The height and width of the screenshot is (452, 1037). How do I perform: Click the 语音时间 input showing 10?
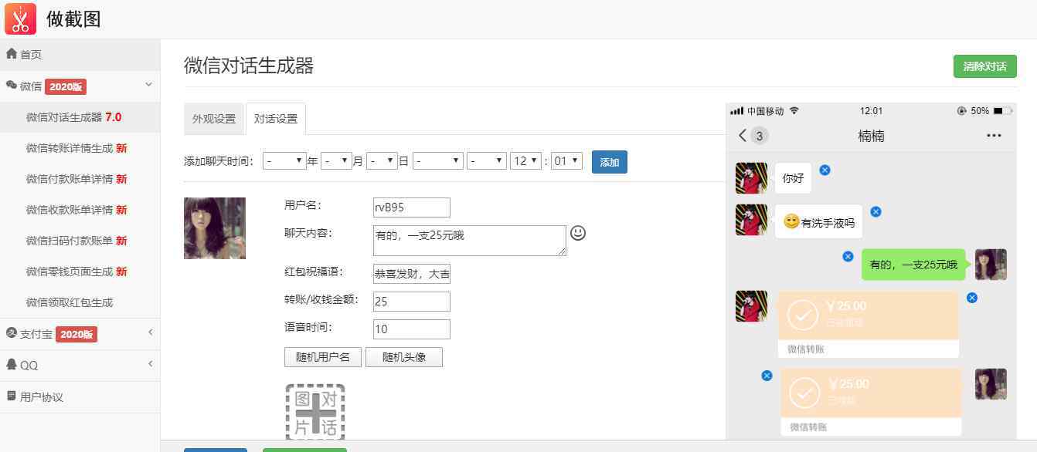point(412,329)
